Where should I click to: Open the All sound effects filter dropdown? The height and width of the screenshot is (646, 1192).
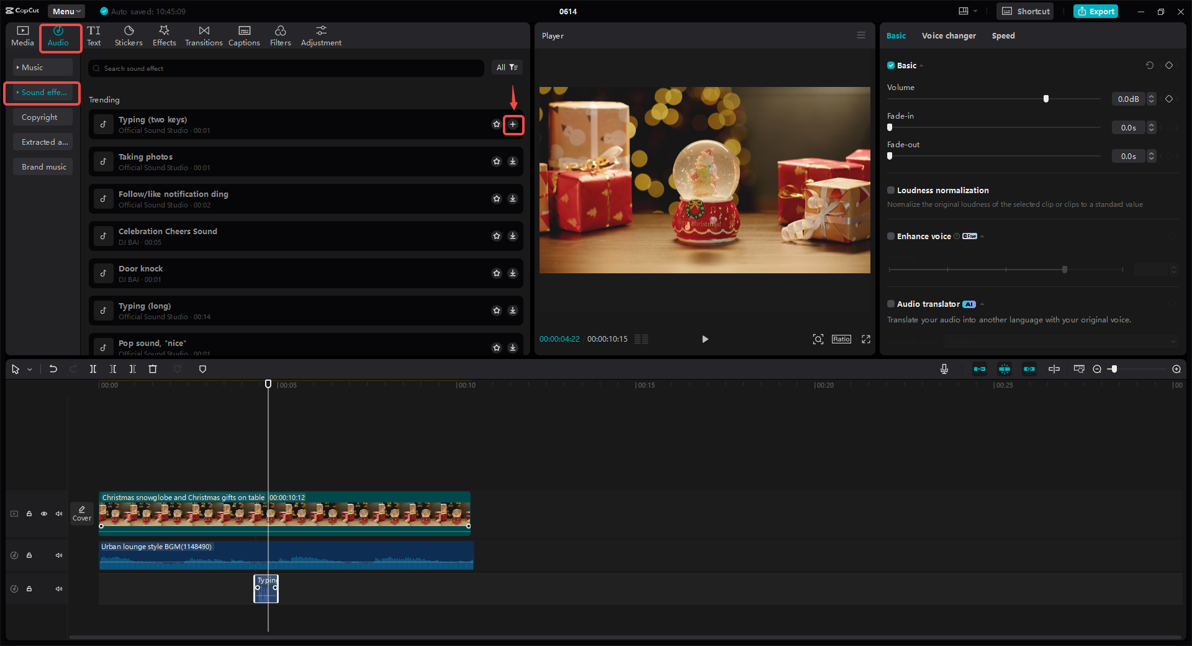tap(507, 68)
